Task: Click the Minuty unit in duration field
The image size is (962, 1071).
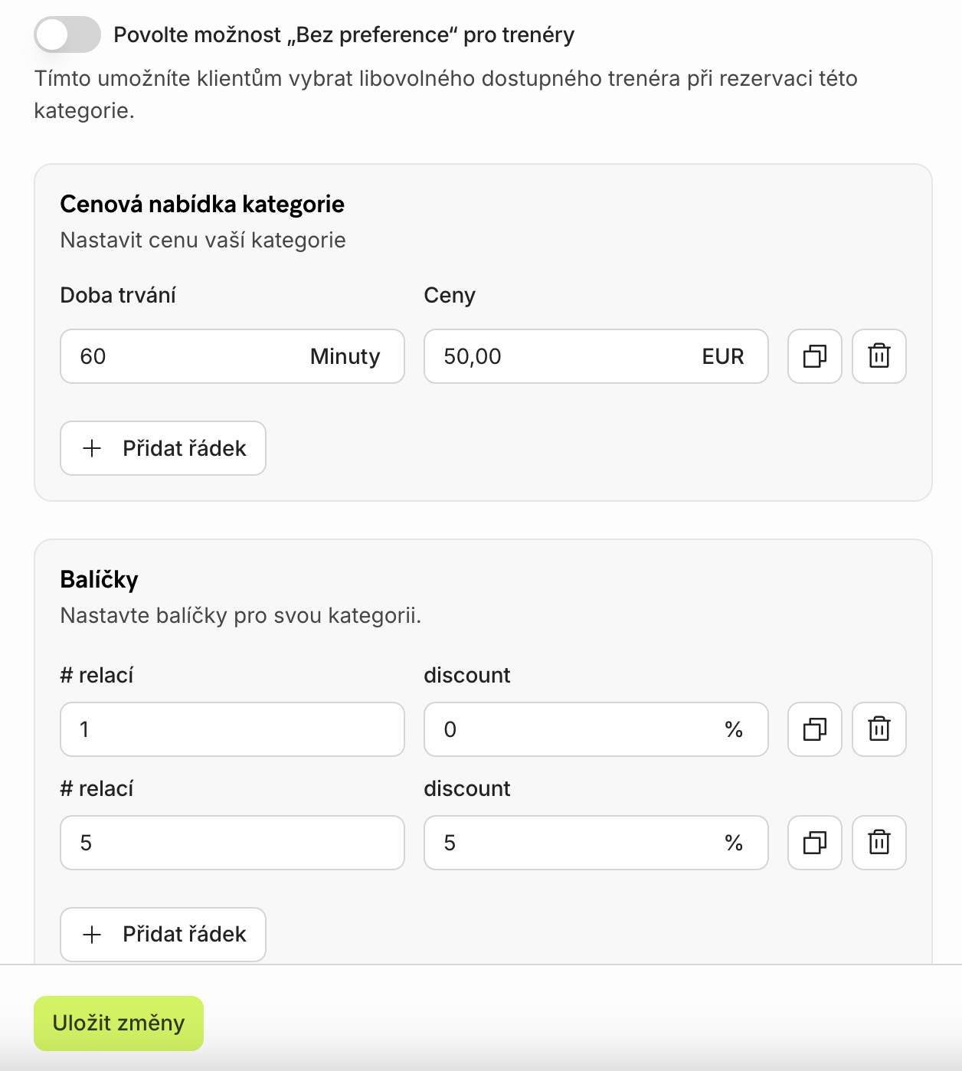Action: click(345, 356)
